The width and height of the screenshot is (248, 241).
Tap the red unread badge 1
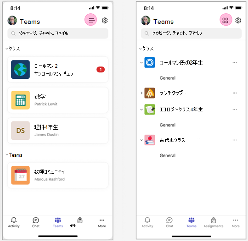click(x=101, y=70)
